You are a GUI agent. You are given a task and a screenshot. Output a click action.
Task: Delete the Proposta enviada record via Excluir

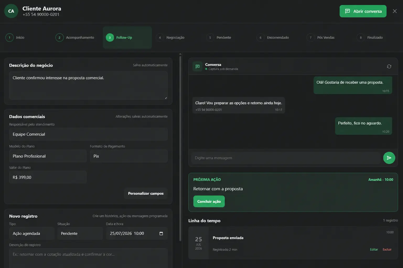387,249
